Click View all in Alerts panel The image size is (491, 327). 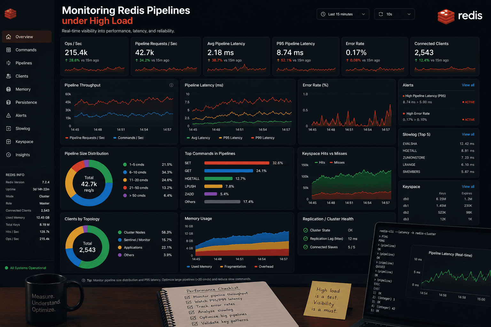tap(468, 85)
